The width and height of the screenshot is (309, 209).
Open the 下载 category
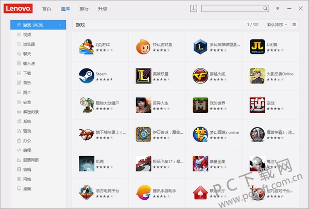pyautogui.click(x=38, y=73)
